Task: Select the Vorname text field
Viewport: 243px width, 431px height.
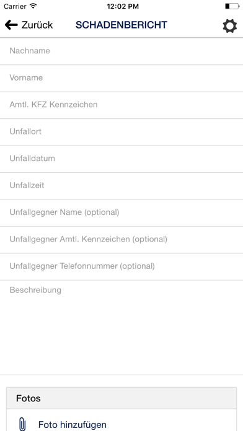Action: click(122, 78)
